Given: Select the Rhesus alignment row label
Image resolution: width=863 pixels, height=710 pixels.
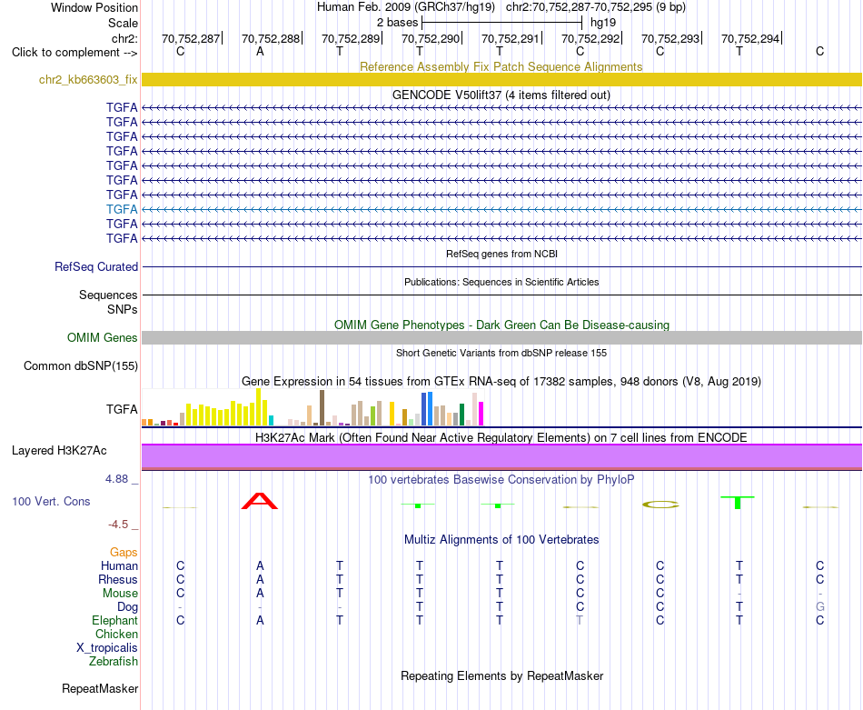Looking at the screenshot, I should [x=118, y=579].
